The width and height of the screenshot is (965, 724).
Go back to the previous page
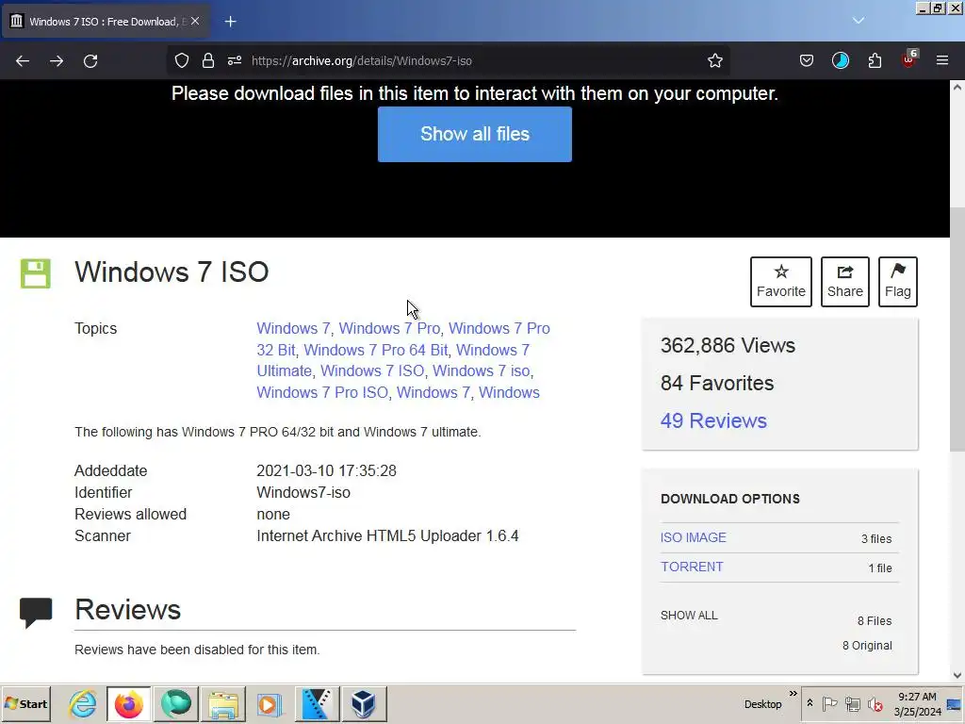tap(23, 61)
